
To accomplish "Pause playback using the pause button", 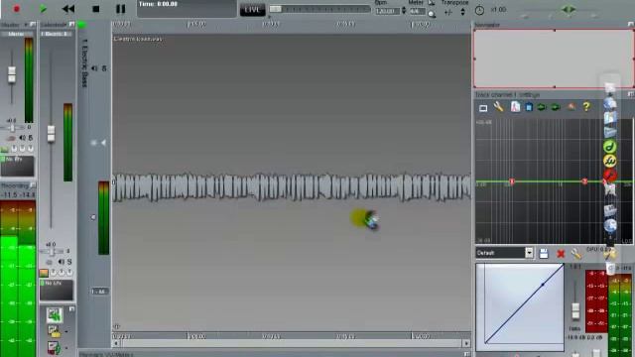I will click(121, 9).
